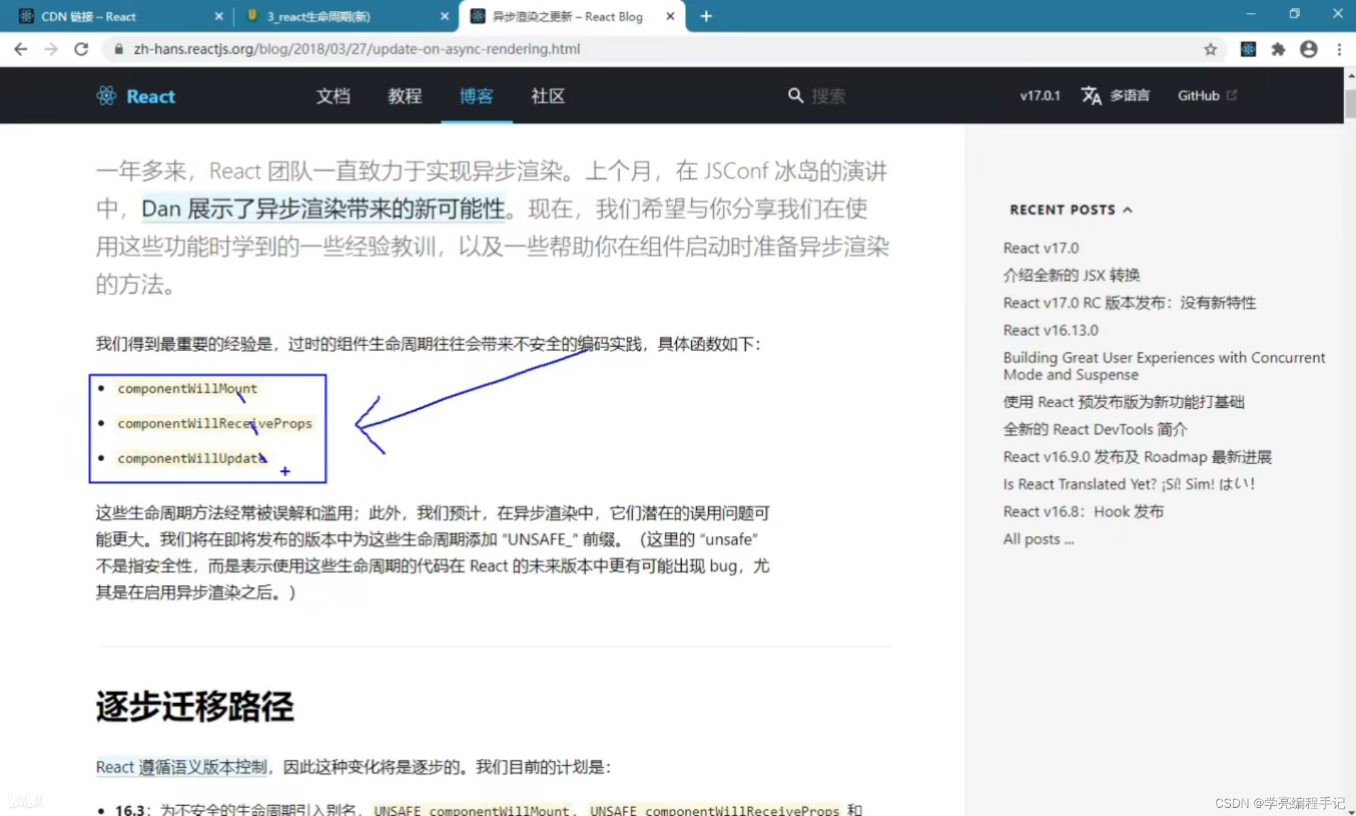Image resolution: width=1356 pixels, height=816 pixels.
Task: Open the 文档 nav item
Action: click(333, 96)
